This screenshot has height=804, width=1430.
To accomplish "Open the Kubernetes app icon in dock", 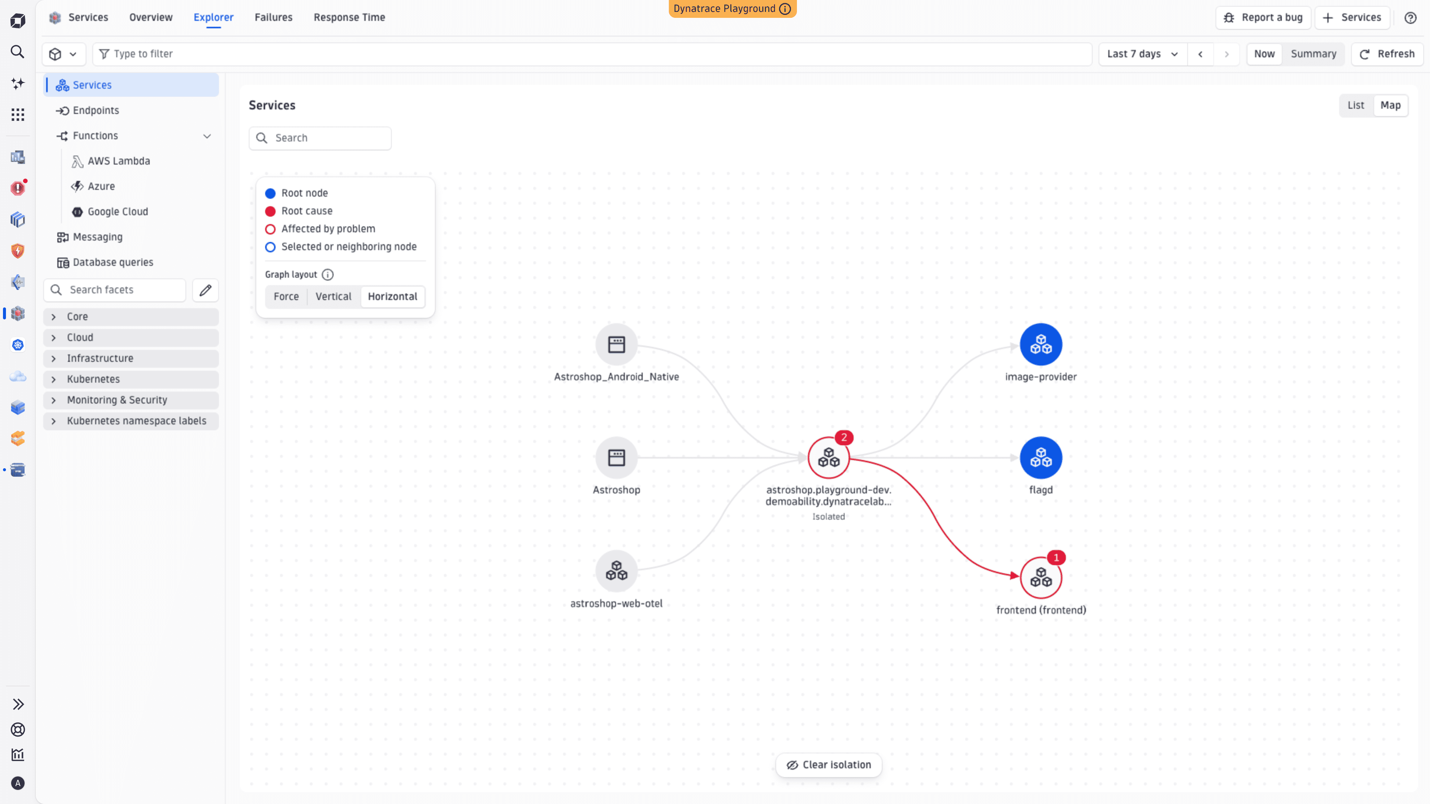I will click(18, 345).
